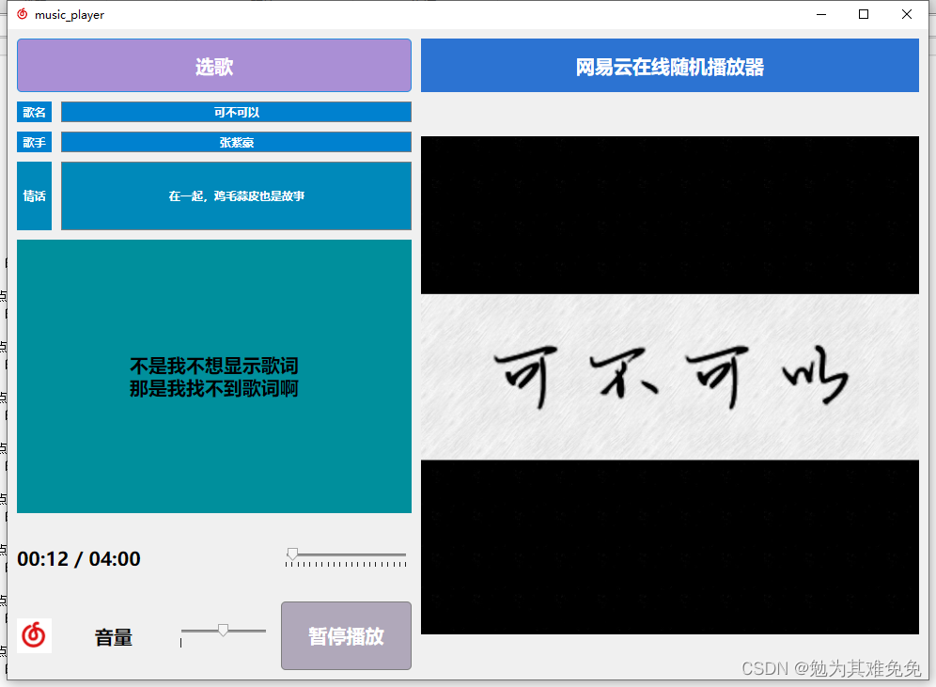Click the music_player title bar app icon
This screenshot has width=936, height=687.
(23, 14)
